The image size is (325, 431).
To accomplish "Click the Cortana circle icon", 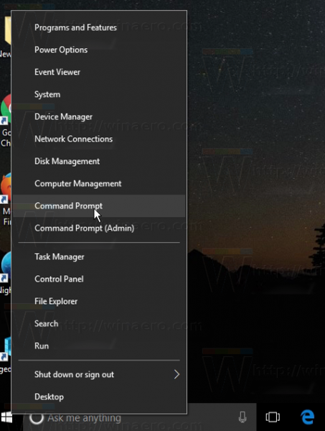I will [37, 418].
